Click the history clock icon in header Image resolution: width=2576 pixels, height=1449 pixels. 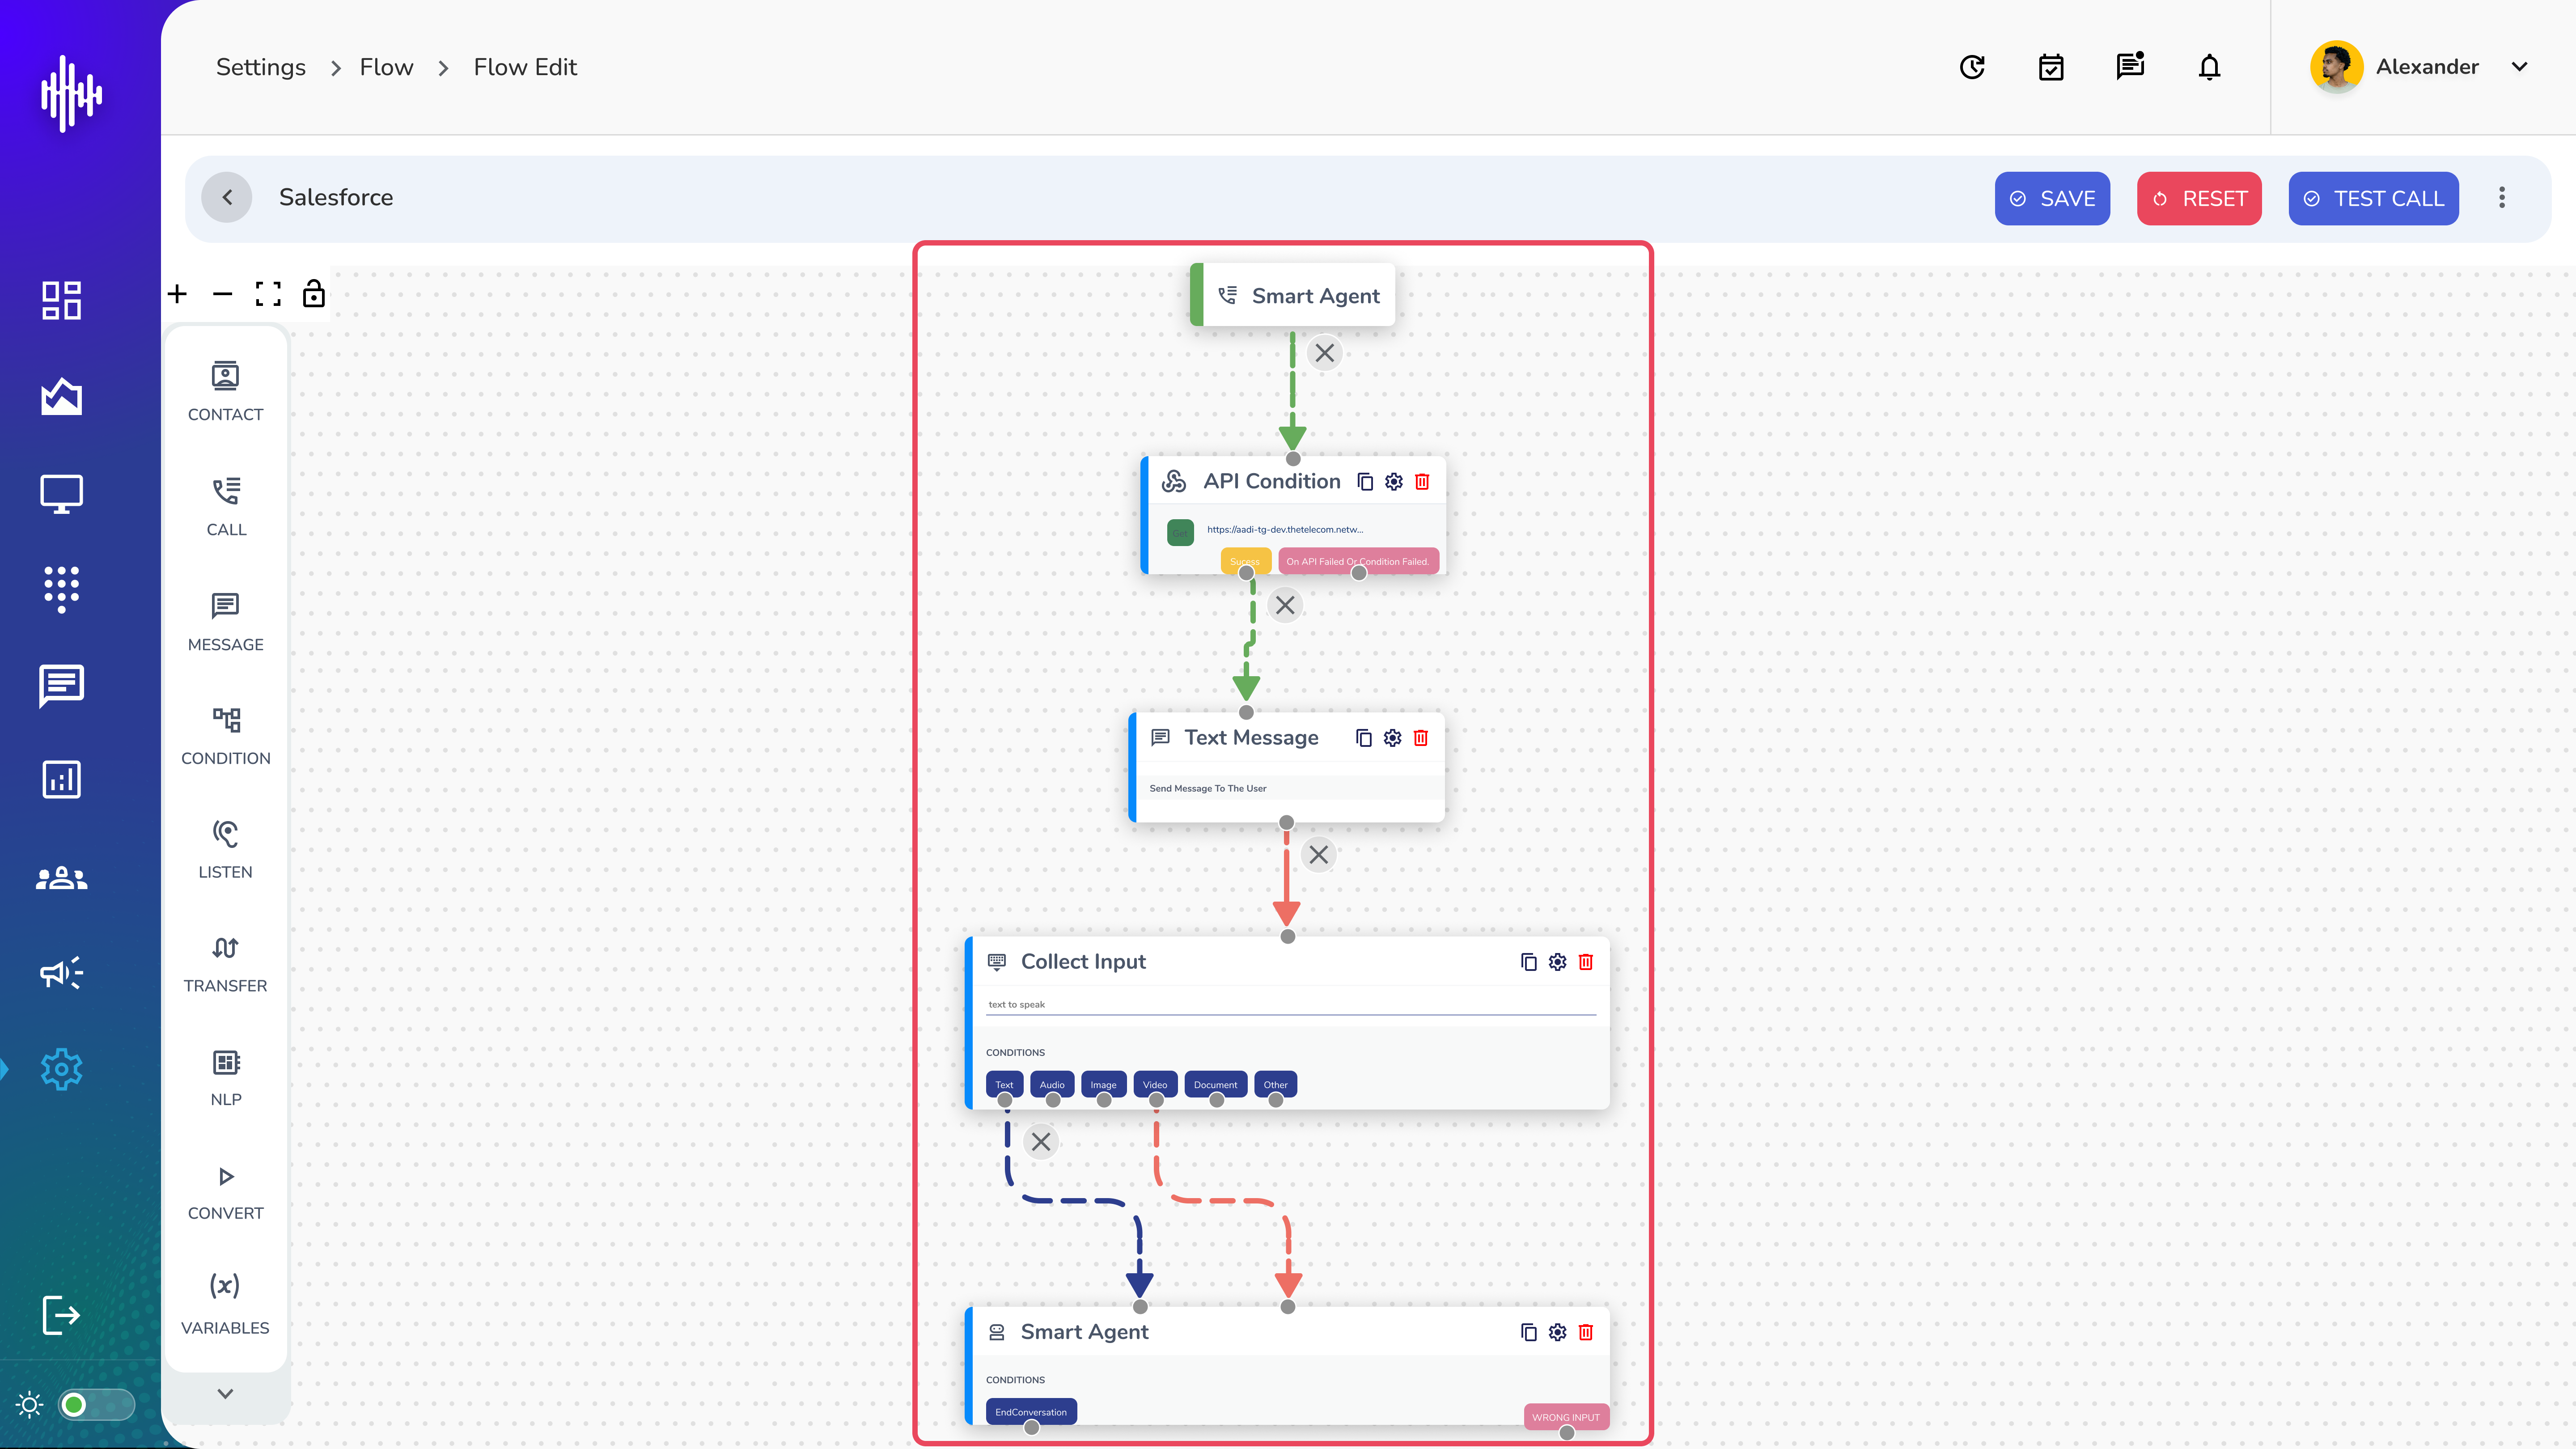(1972, 67)
